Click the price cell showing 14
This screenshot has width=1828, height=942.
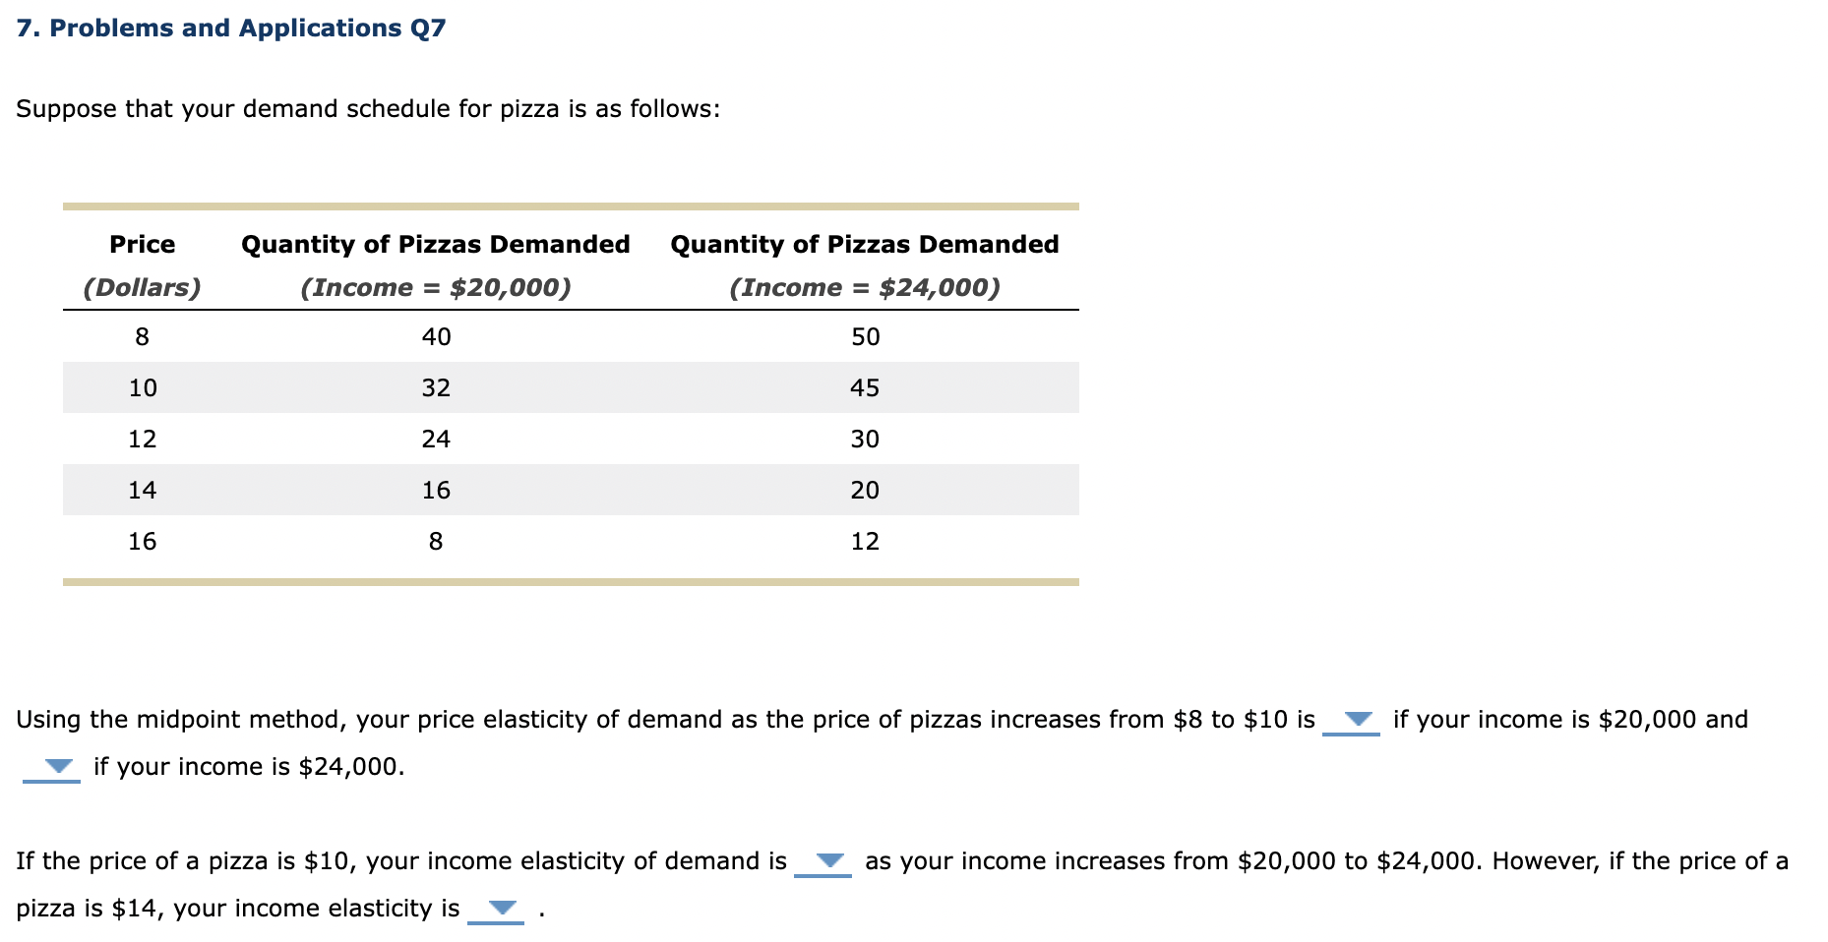click(143, 491)
